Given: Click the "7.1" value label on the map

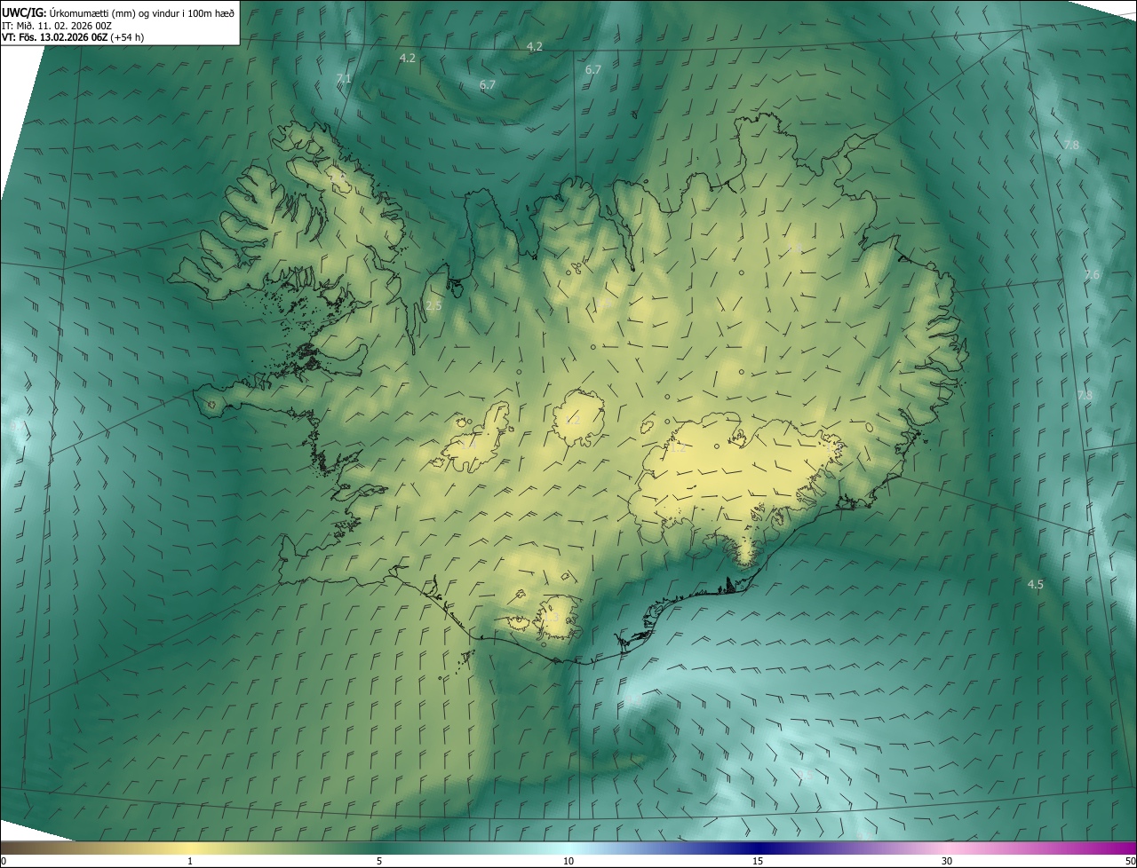Looking at the screenshot, I should coord(344,79).
